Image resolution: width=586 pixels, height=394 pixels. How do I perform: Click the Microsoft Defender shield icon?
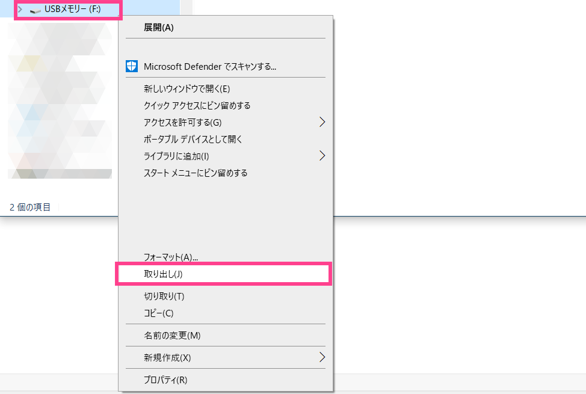tap(131, 66)
